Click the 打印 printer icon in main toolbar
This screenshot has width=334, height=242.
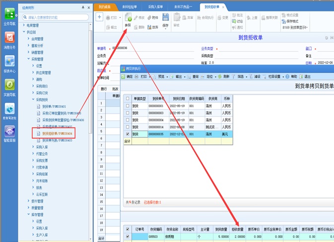tap(108, 17)
